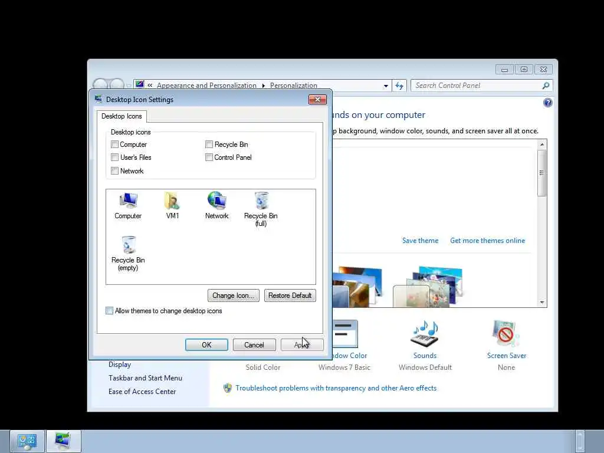Click Appearance and Personalization breadcrumb

pyautogui.click(x=206, y=86)
